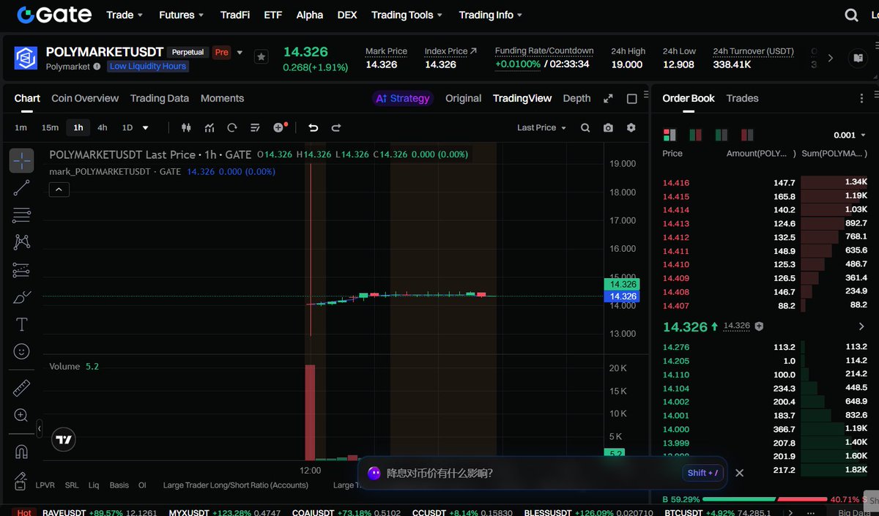Select the ruler measure tool
Screen dimensions: 879x516
point(21,388)
